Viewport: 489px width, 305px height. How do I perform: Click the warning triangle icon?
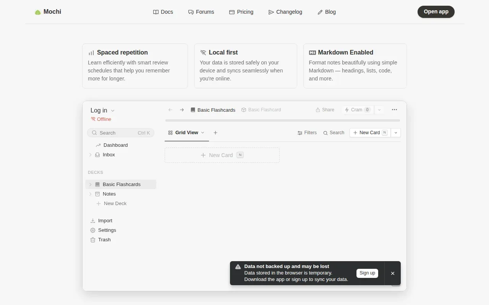238,267
